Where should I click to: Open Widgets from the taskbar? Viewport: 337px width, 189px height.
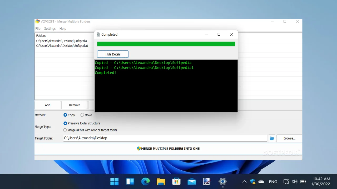coord(130,181)
